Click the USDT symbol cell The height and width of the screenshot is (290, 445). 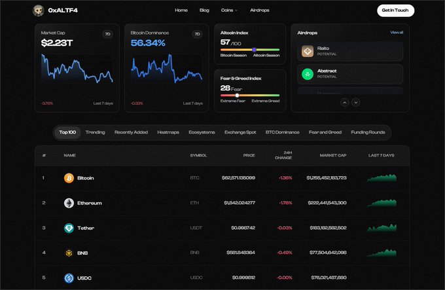pos(196,228)
